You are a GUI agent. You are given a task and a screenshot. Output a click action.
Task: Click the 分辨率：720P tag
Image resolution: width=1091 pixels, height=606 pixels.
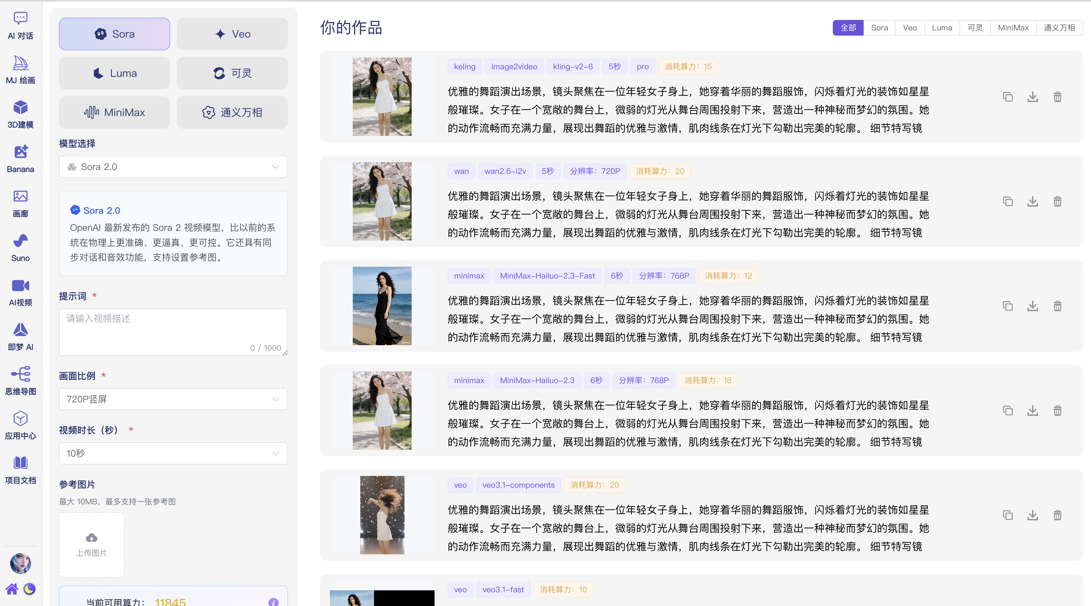point(595,171)
